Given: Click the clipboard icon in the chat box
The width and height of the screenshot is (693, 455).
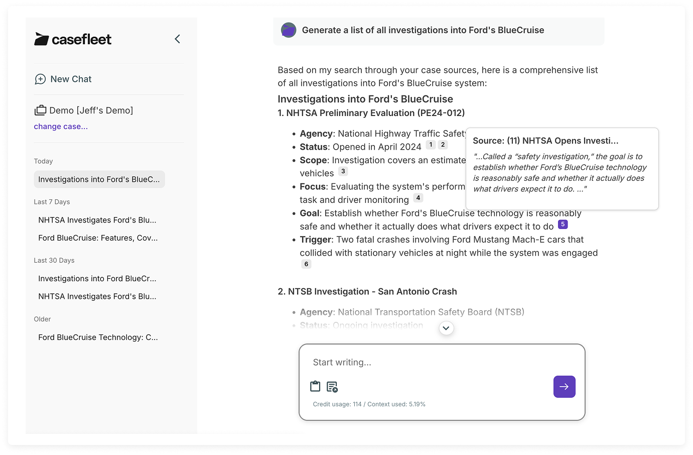Looking at the screenshot, I should pyautogui.click(x=315, y=386).
